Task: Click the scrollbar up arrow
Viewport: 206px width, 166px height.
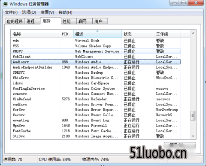Action: (x=193, y=33)
